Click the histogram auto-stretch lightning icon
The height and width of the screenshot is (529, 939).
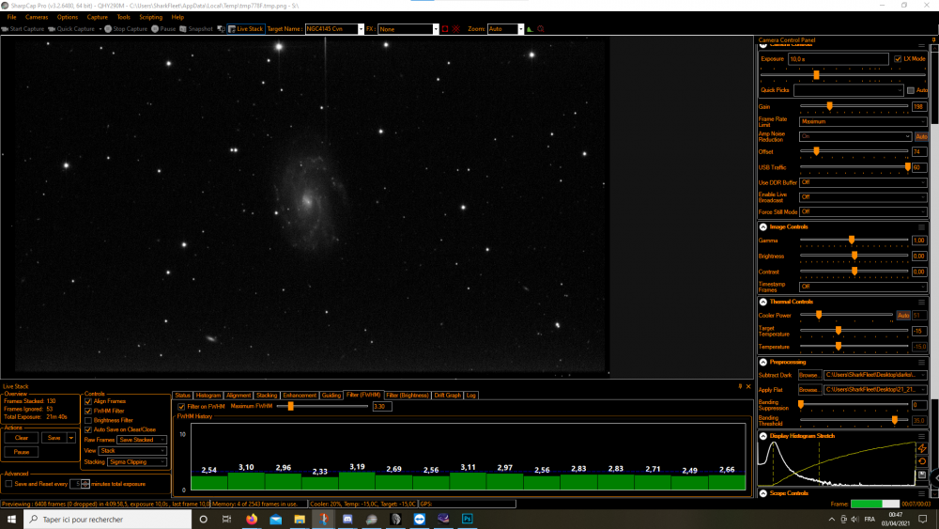click(922, 448)
